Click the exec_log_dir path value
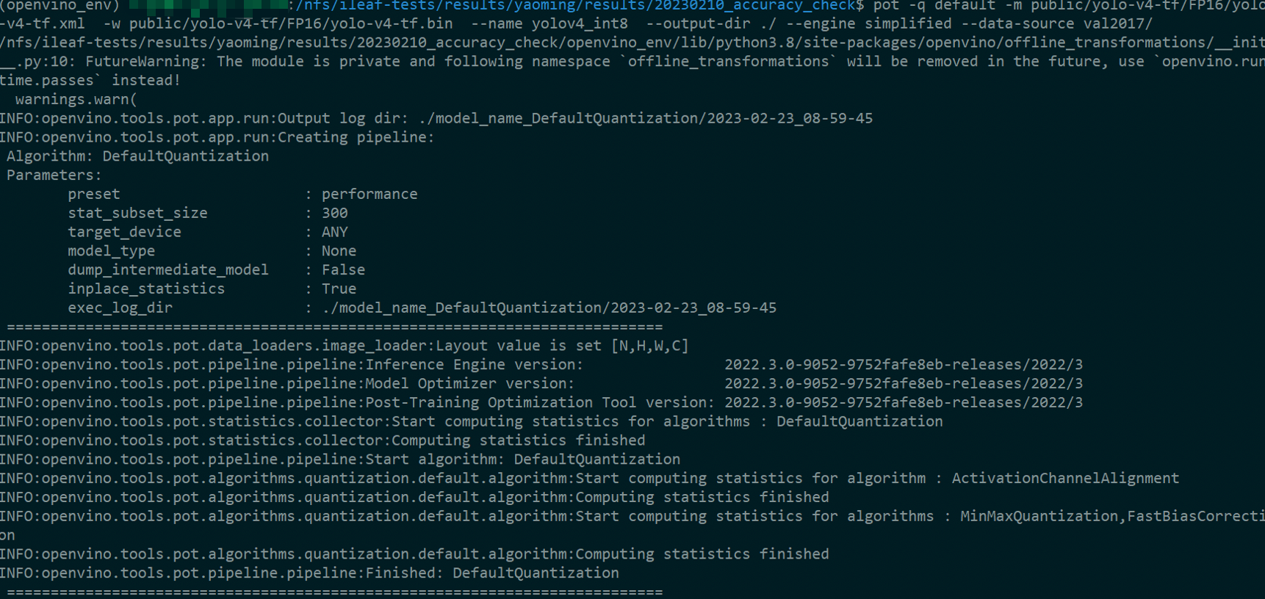The height and width of the screenshot is (599, 1265). pos(549,308)
